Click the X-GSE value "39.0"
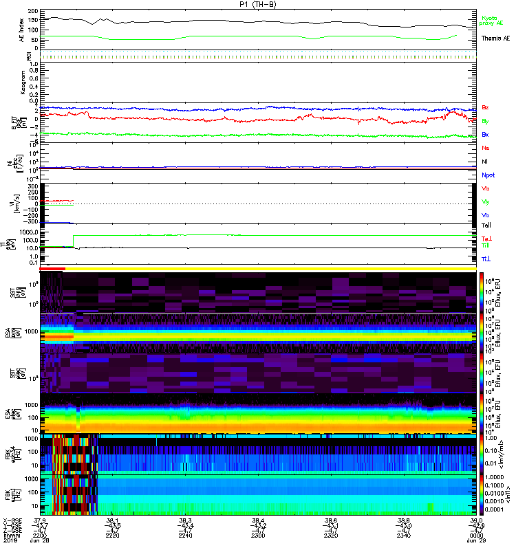The image size is (516, 550). coord(476,520)
